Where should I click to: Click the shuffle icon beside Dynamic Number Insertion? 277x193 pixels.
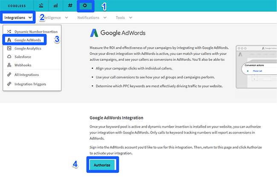9,31
